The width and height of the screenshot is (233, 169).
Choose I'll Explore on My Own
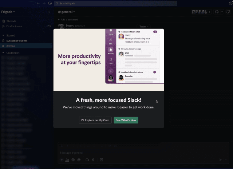(95, 120)
